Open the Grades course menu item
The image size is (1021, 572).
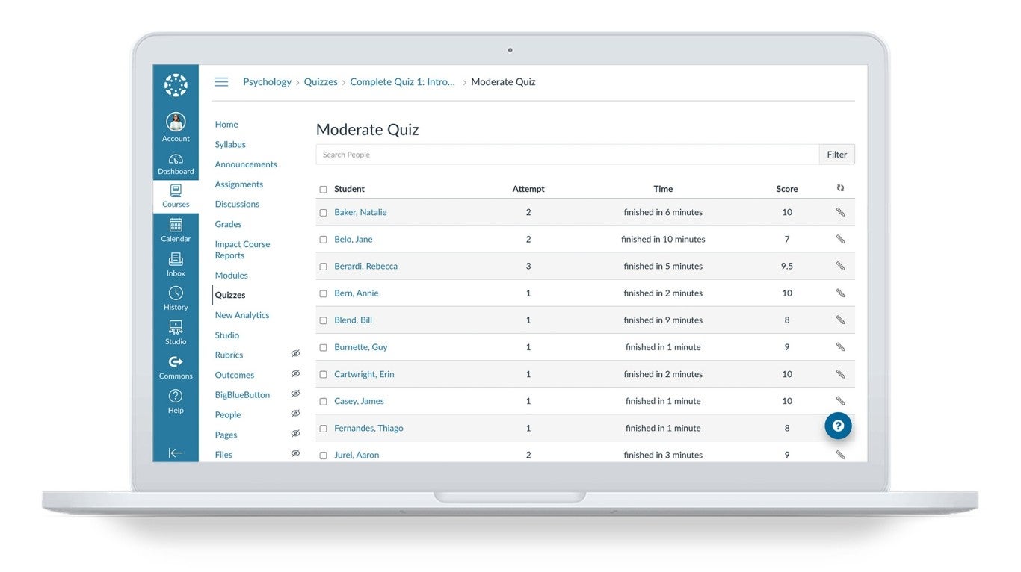tap(228, 224)
